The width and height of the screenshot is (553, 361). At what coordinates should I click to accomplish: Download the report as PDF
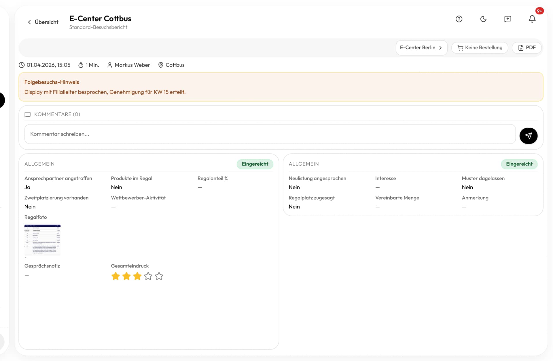[x=527, y=48]
